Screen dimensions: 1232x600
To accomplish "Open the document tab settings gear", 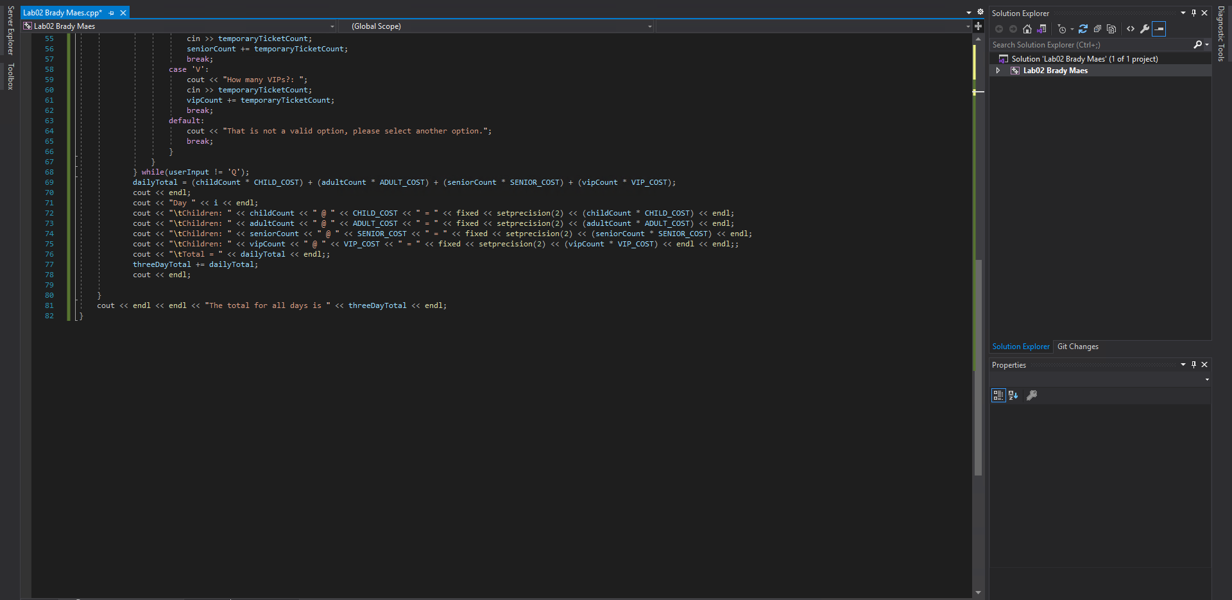I will click(980, 12).
